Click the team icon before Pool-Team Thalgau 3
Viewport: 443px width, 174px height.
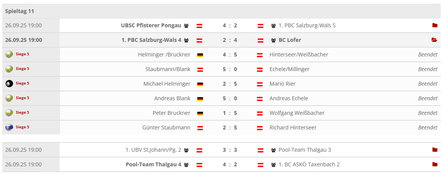pyautogui.click(x=273, y=150)
